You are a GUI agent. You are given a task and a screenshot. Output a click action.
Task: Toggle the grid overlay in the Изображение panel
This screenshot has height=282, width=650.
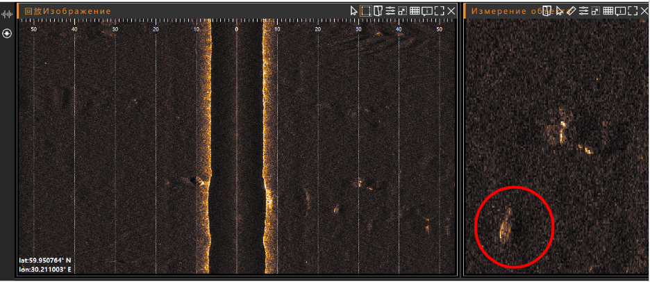coord(415,11)
